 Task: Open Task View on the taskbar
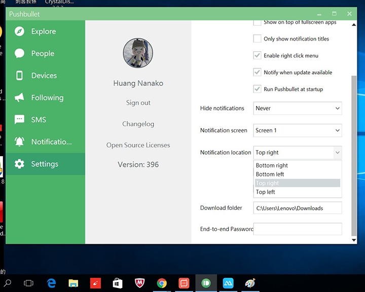[x=28, y=283]
